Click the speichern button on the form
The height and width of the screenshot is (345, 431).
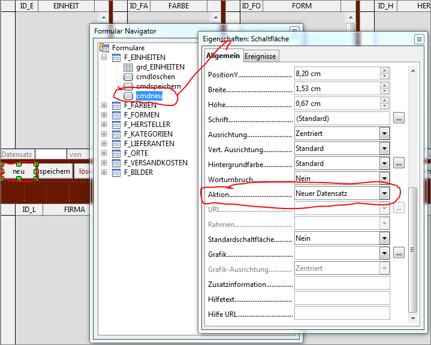55,171
